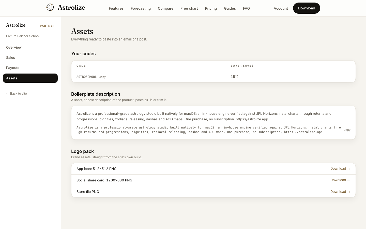Click the Astrolize wordmark in the header
Viewport: 366px width, 229px height.
pos(71,7)
